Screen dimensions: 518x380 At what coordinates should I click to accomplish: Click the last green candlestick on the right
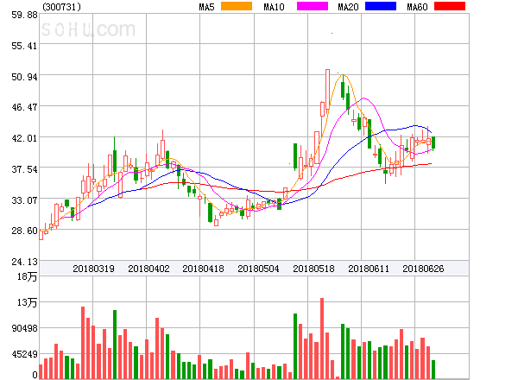pos(433,142)
